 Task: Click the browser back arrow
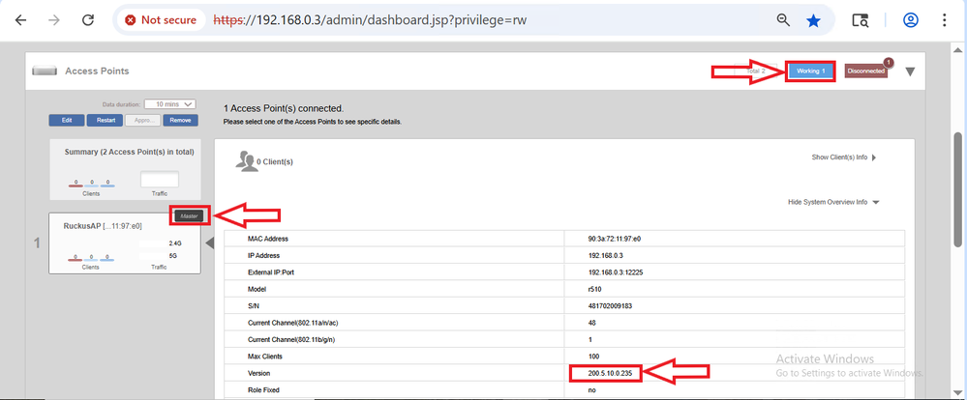point(20,19)
